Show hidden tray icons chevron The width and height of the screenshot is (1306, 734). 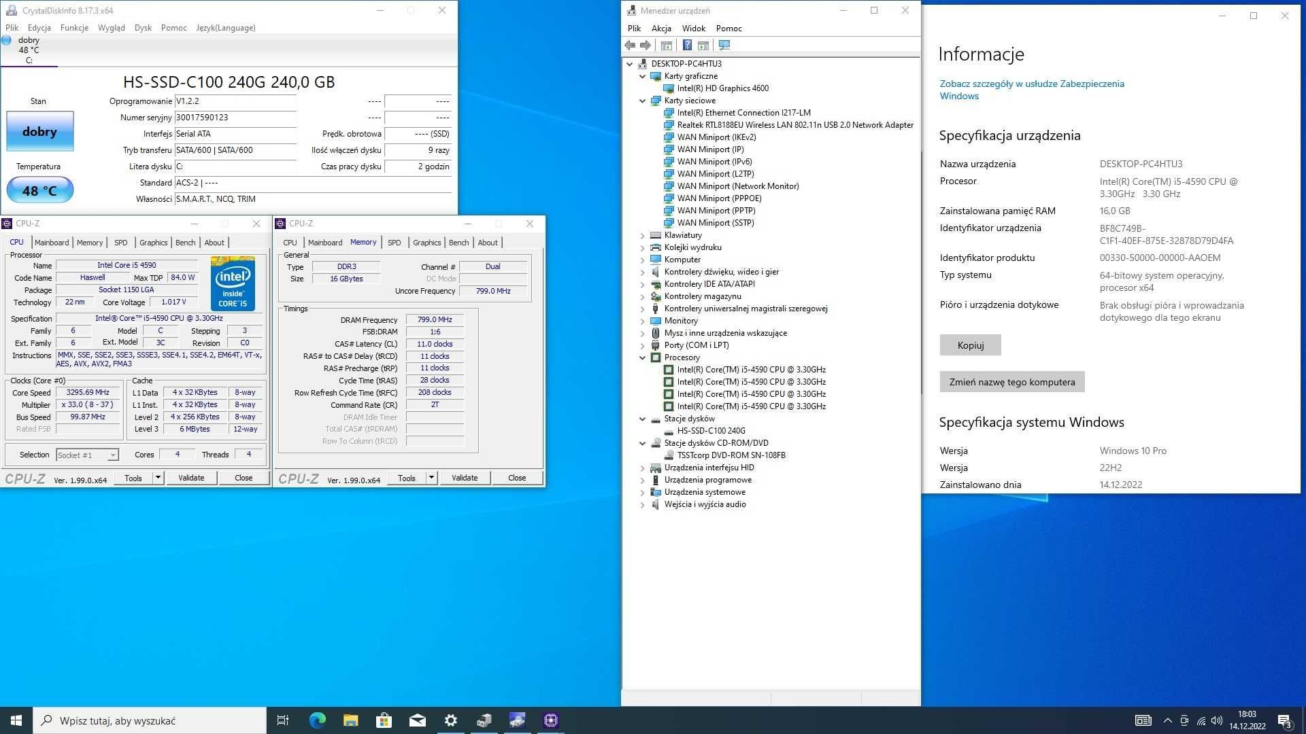(1167, 720)
